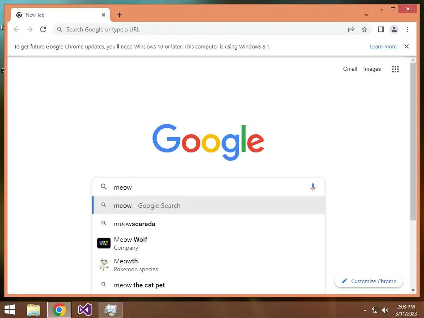Minimize the Chrome window
This screenshot has width=424, height=318.
[381, 9]
